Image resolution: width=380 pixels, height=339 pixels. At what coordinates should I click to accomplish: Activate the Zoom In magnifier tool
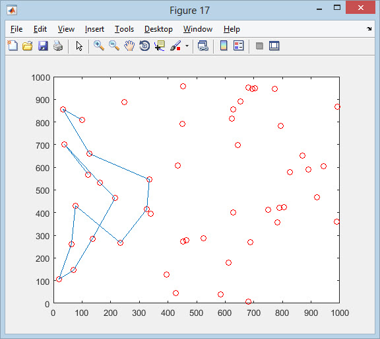(99, 46)
